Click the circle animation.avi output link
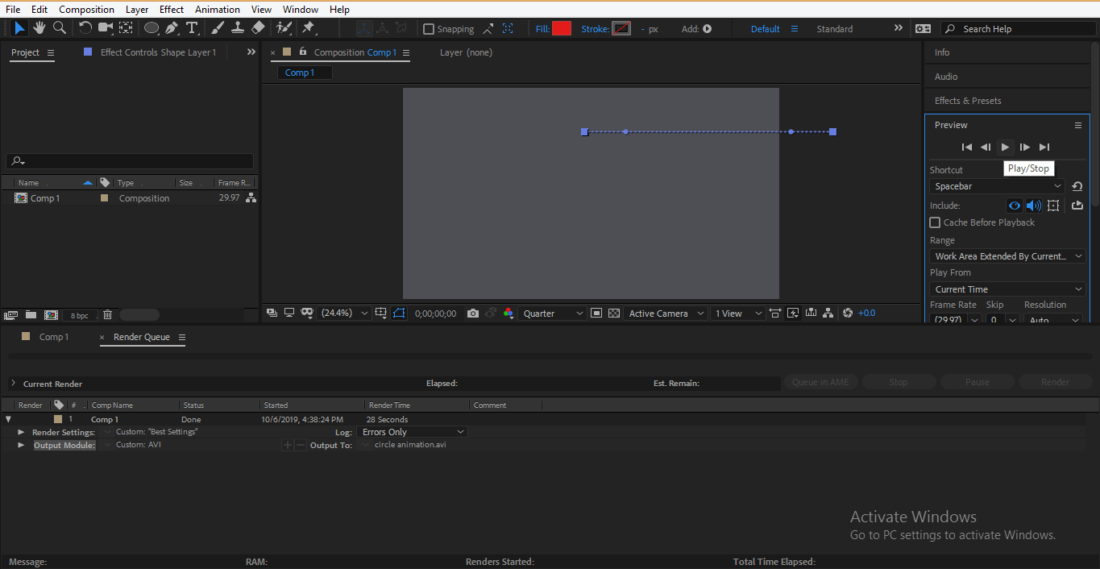This screenshot has height=569, width=1100. [409, 445]
